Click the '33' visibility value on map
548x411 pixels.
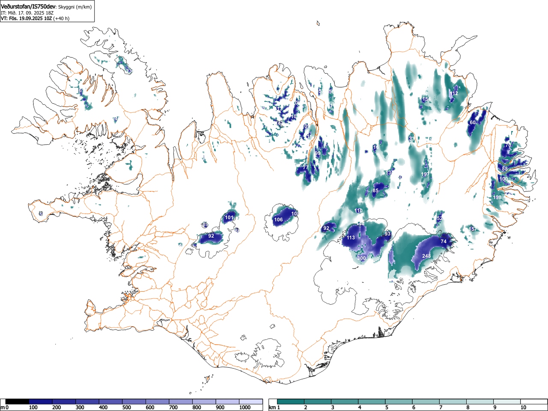pyautogui.click(x=411, y=139)
